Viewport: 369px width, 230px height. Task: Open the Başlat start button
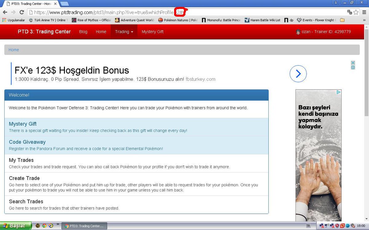(x=16, y=226)
